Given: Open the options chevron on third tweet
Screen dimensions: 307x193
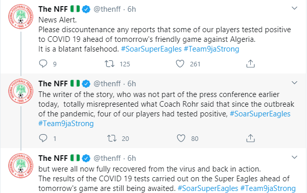Looking at the screenshot, I should click(294, 157).
